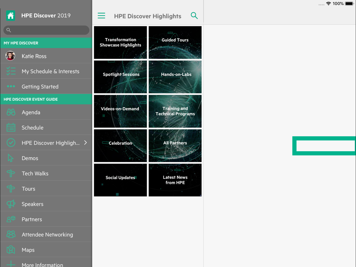Click the HPE Discover 2019 title
The width and height of the screenshot is (356, 267).
click(46, 15)
